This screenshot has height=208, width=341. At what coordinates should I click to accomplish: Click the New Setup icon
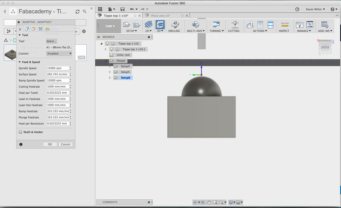tap(127, 25)
